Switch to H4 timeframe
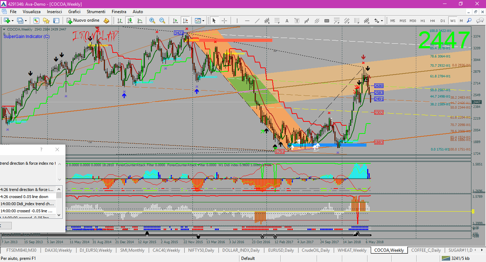This screenshot has width=486, height=262. tap(433, 21)
